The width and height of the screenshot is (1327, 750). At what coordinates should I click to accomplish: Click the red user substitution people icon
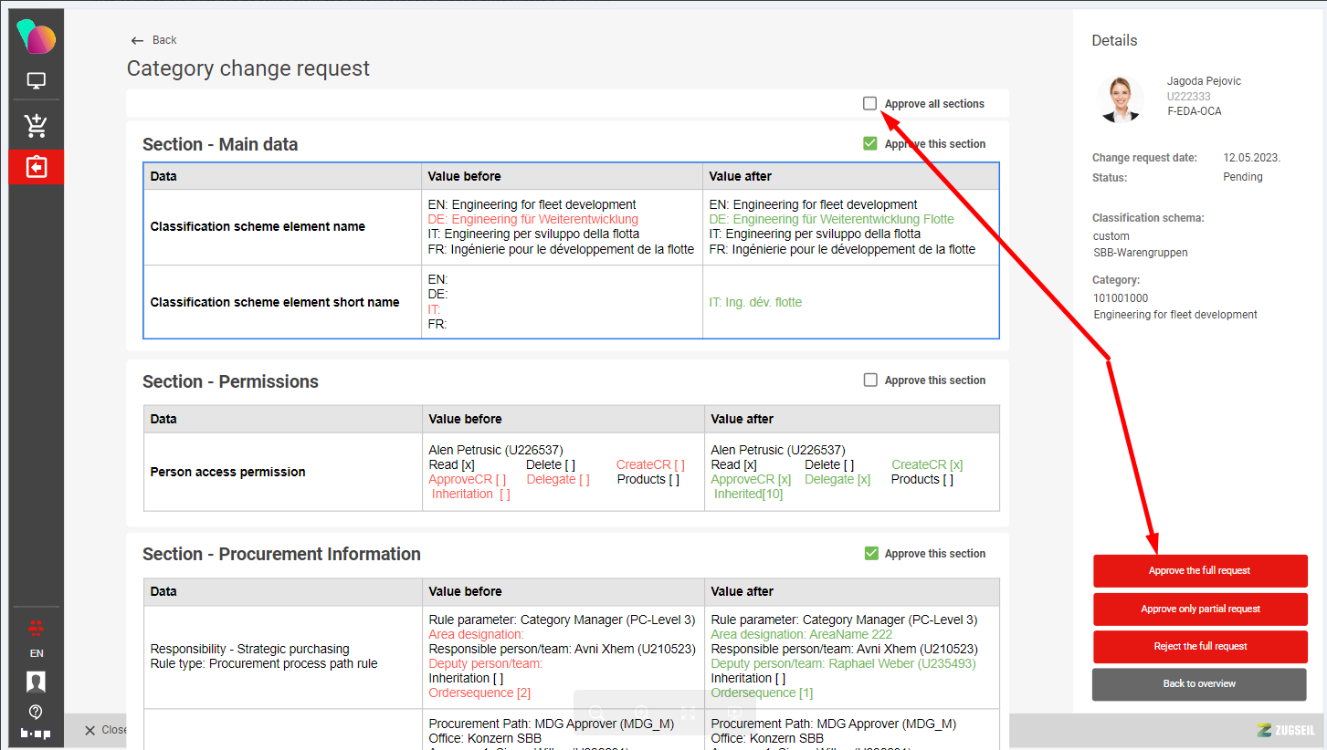coord(37,629)
